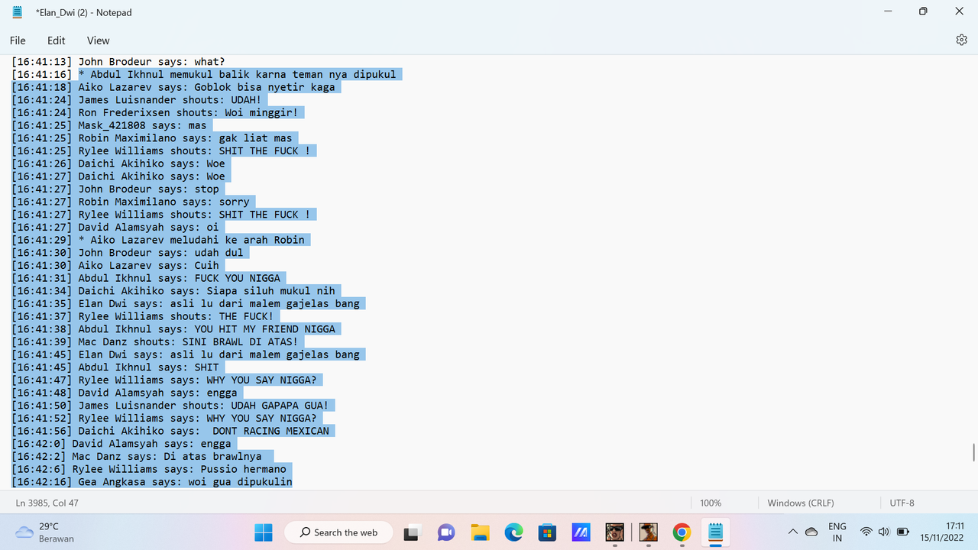The width and height of the screenshot is (978, 550).
Task: Open Microsoft Store from taskbar
Action: [547, 532]
